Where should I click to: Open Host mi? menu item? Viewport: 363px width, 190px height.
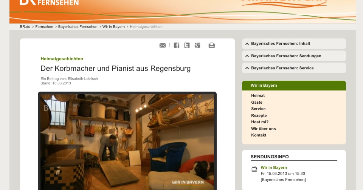coord(260,122)
